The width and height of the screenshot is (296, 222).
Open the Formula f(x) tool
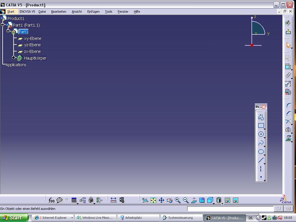tap(51, 200)
